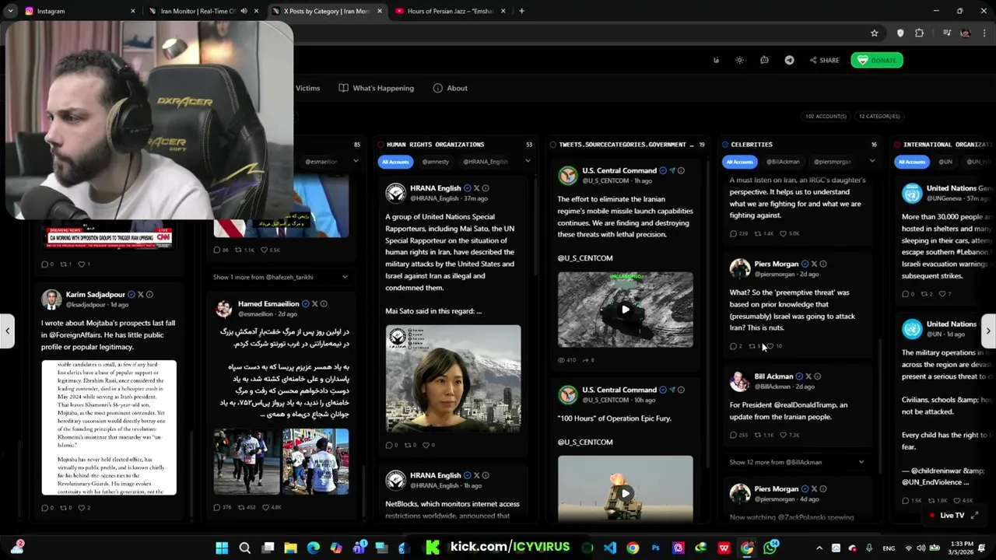Screen dimensions: 996x560
Task: Play the Operation Epic Fury launcher video
Action: coord(625,493)
